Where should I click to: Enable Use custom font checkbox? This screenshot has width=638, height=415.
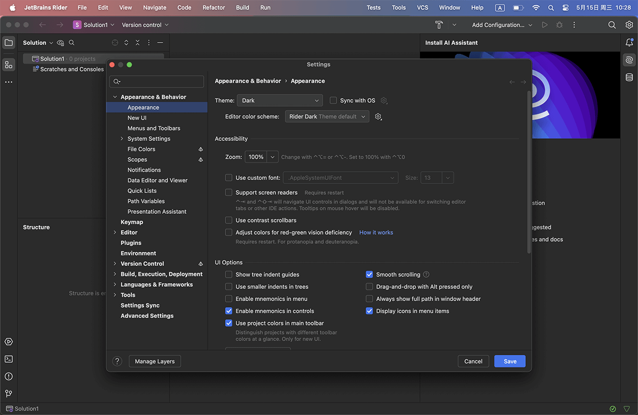pos(229,178)
